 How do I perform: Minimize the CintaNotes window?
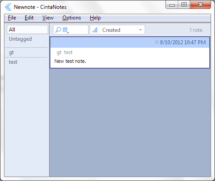172,5
